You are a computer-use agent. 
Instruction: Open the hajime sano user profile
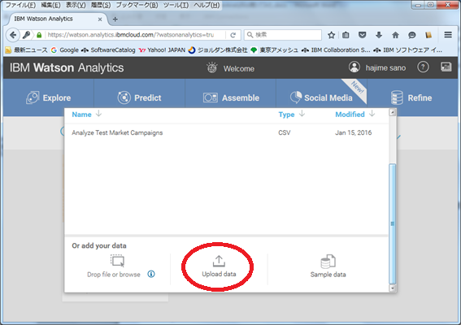(x=377, y=67)
